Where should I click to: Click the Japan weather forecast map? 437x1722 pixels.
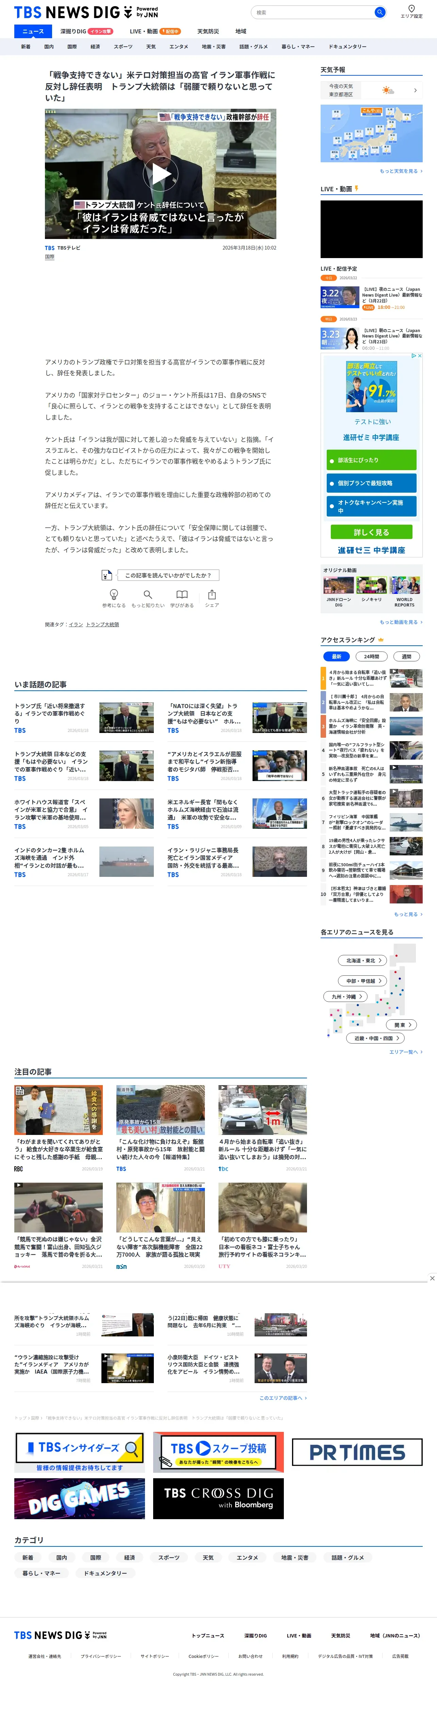tap(372, 133)
